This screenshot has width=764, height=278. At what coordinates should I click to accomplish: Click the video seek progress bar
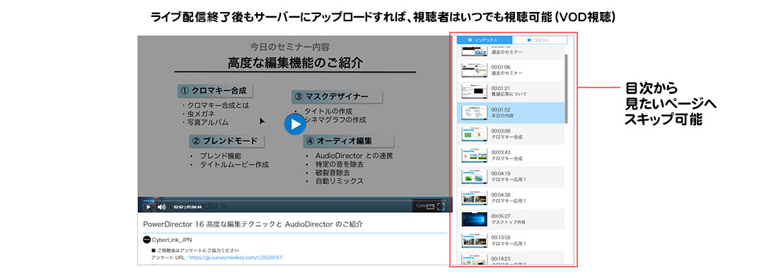click(294, 200)
